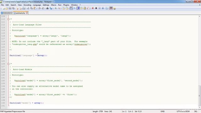Click the INS insert mode indicator

pos(196,111)
